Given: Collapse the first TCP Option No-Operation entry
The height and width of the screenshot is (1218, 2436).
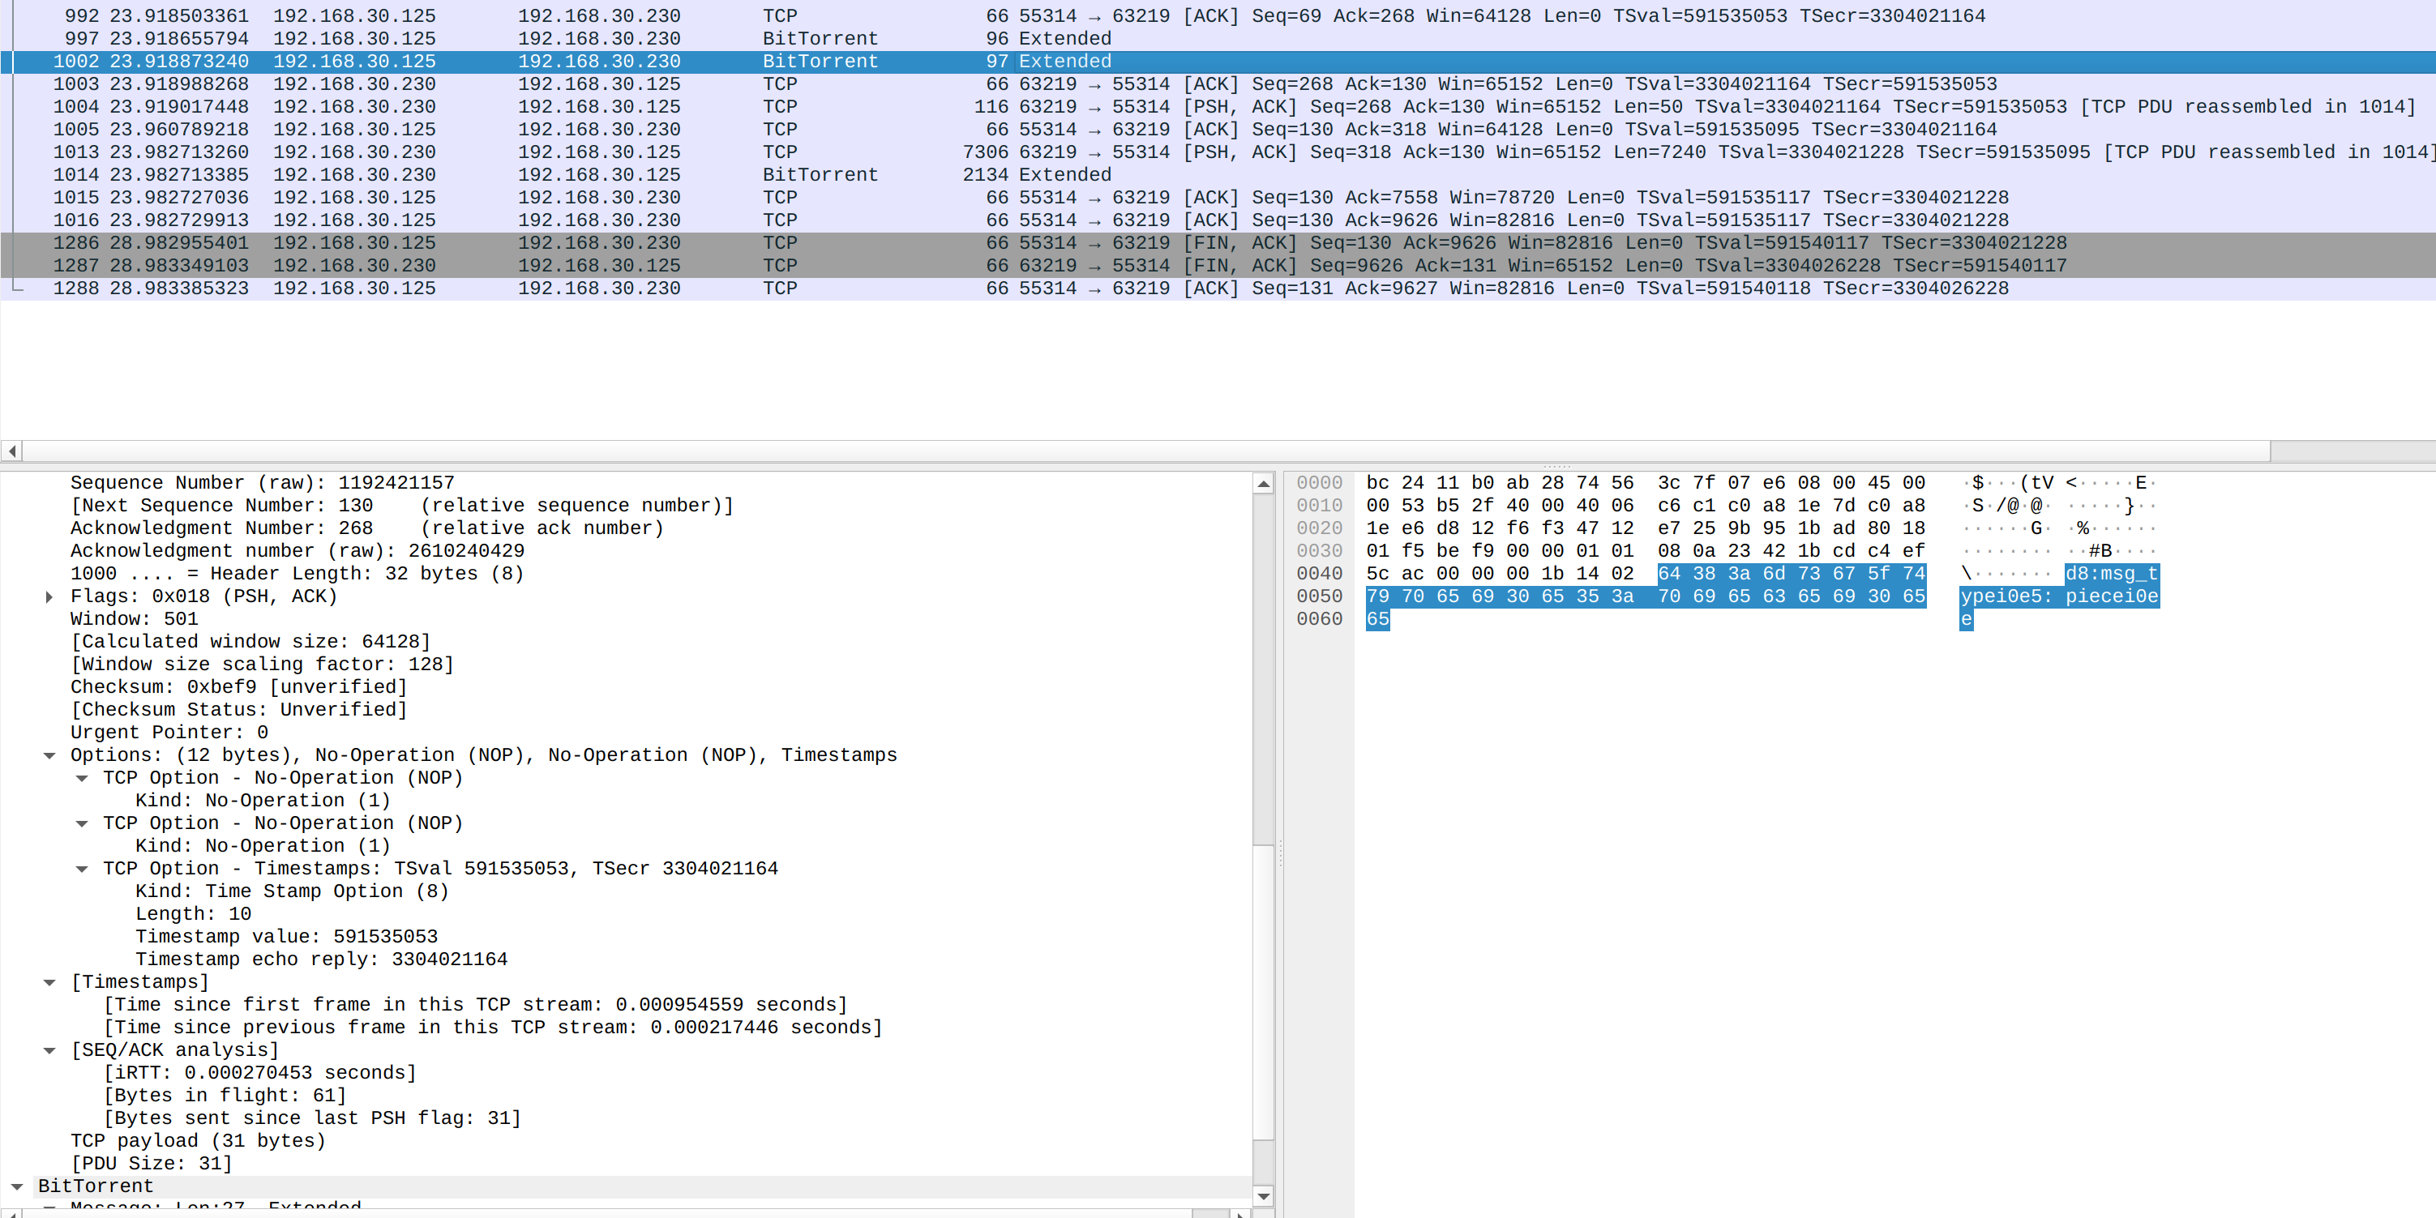Looking at the screenshot, I should tap(82, 778).
